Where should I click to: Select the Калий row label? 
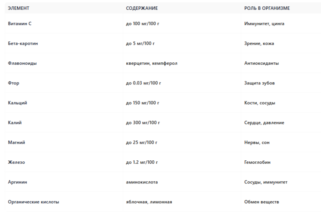click(15, 123)
